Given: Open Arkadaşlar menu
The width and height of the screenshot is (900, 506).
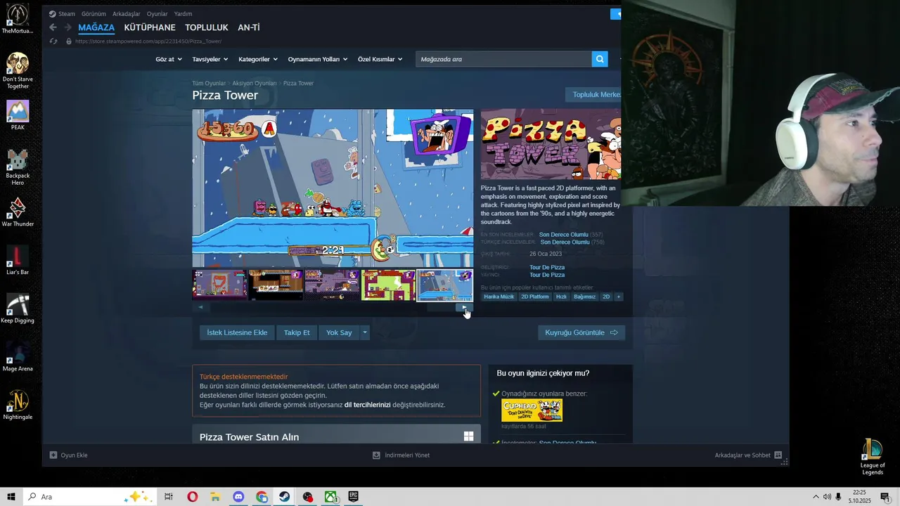Looking at the screenshot, I should point(127,13).
